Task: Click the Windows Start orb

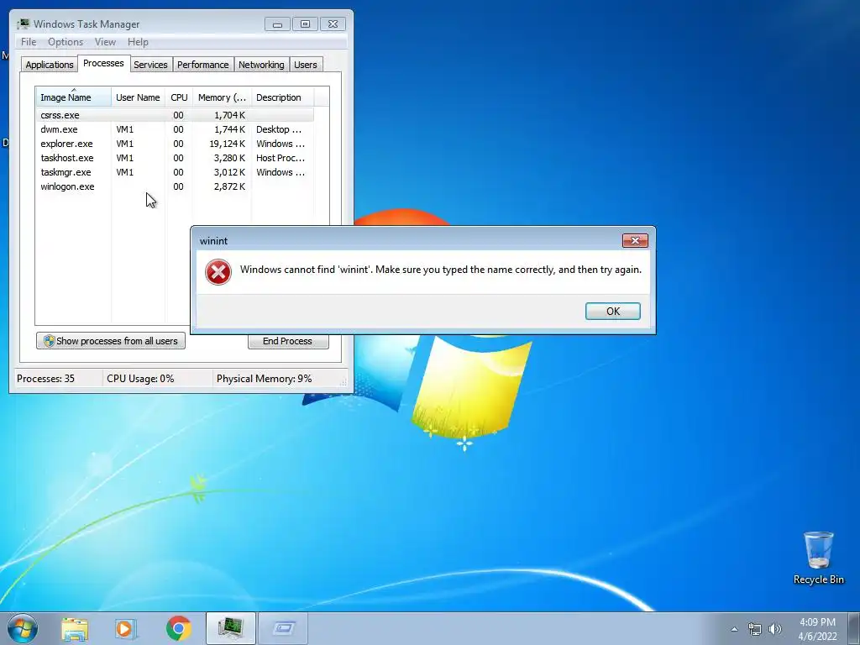Action: coord(23,628)
